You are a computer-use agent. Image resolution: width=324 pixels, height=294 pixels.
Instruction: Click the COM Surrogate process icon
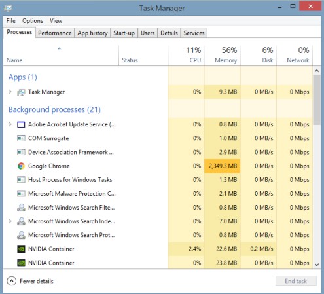point(21,138)
